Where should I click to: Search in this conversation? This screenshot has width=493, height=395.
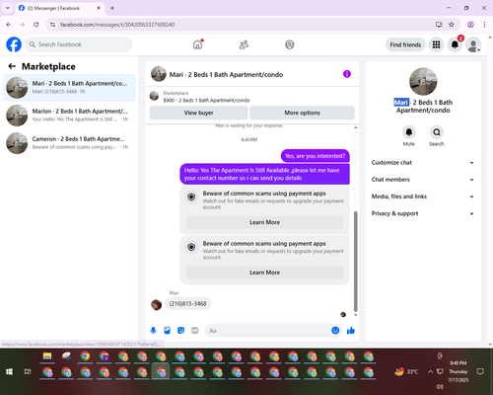point(437,132)
